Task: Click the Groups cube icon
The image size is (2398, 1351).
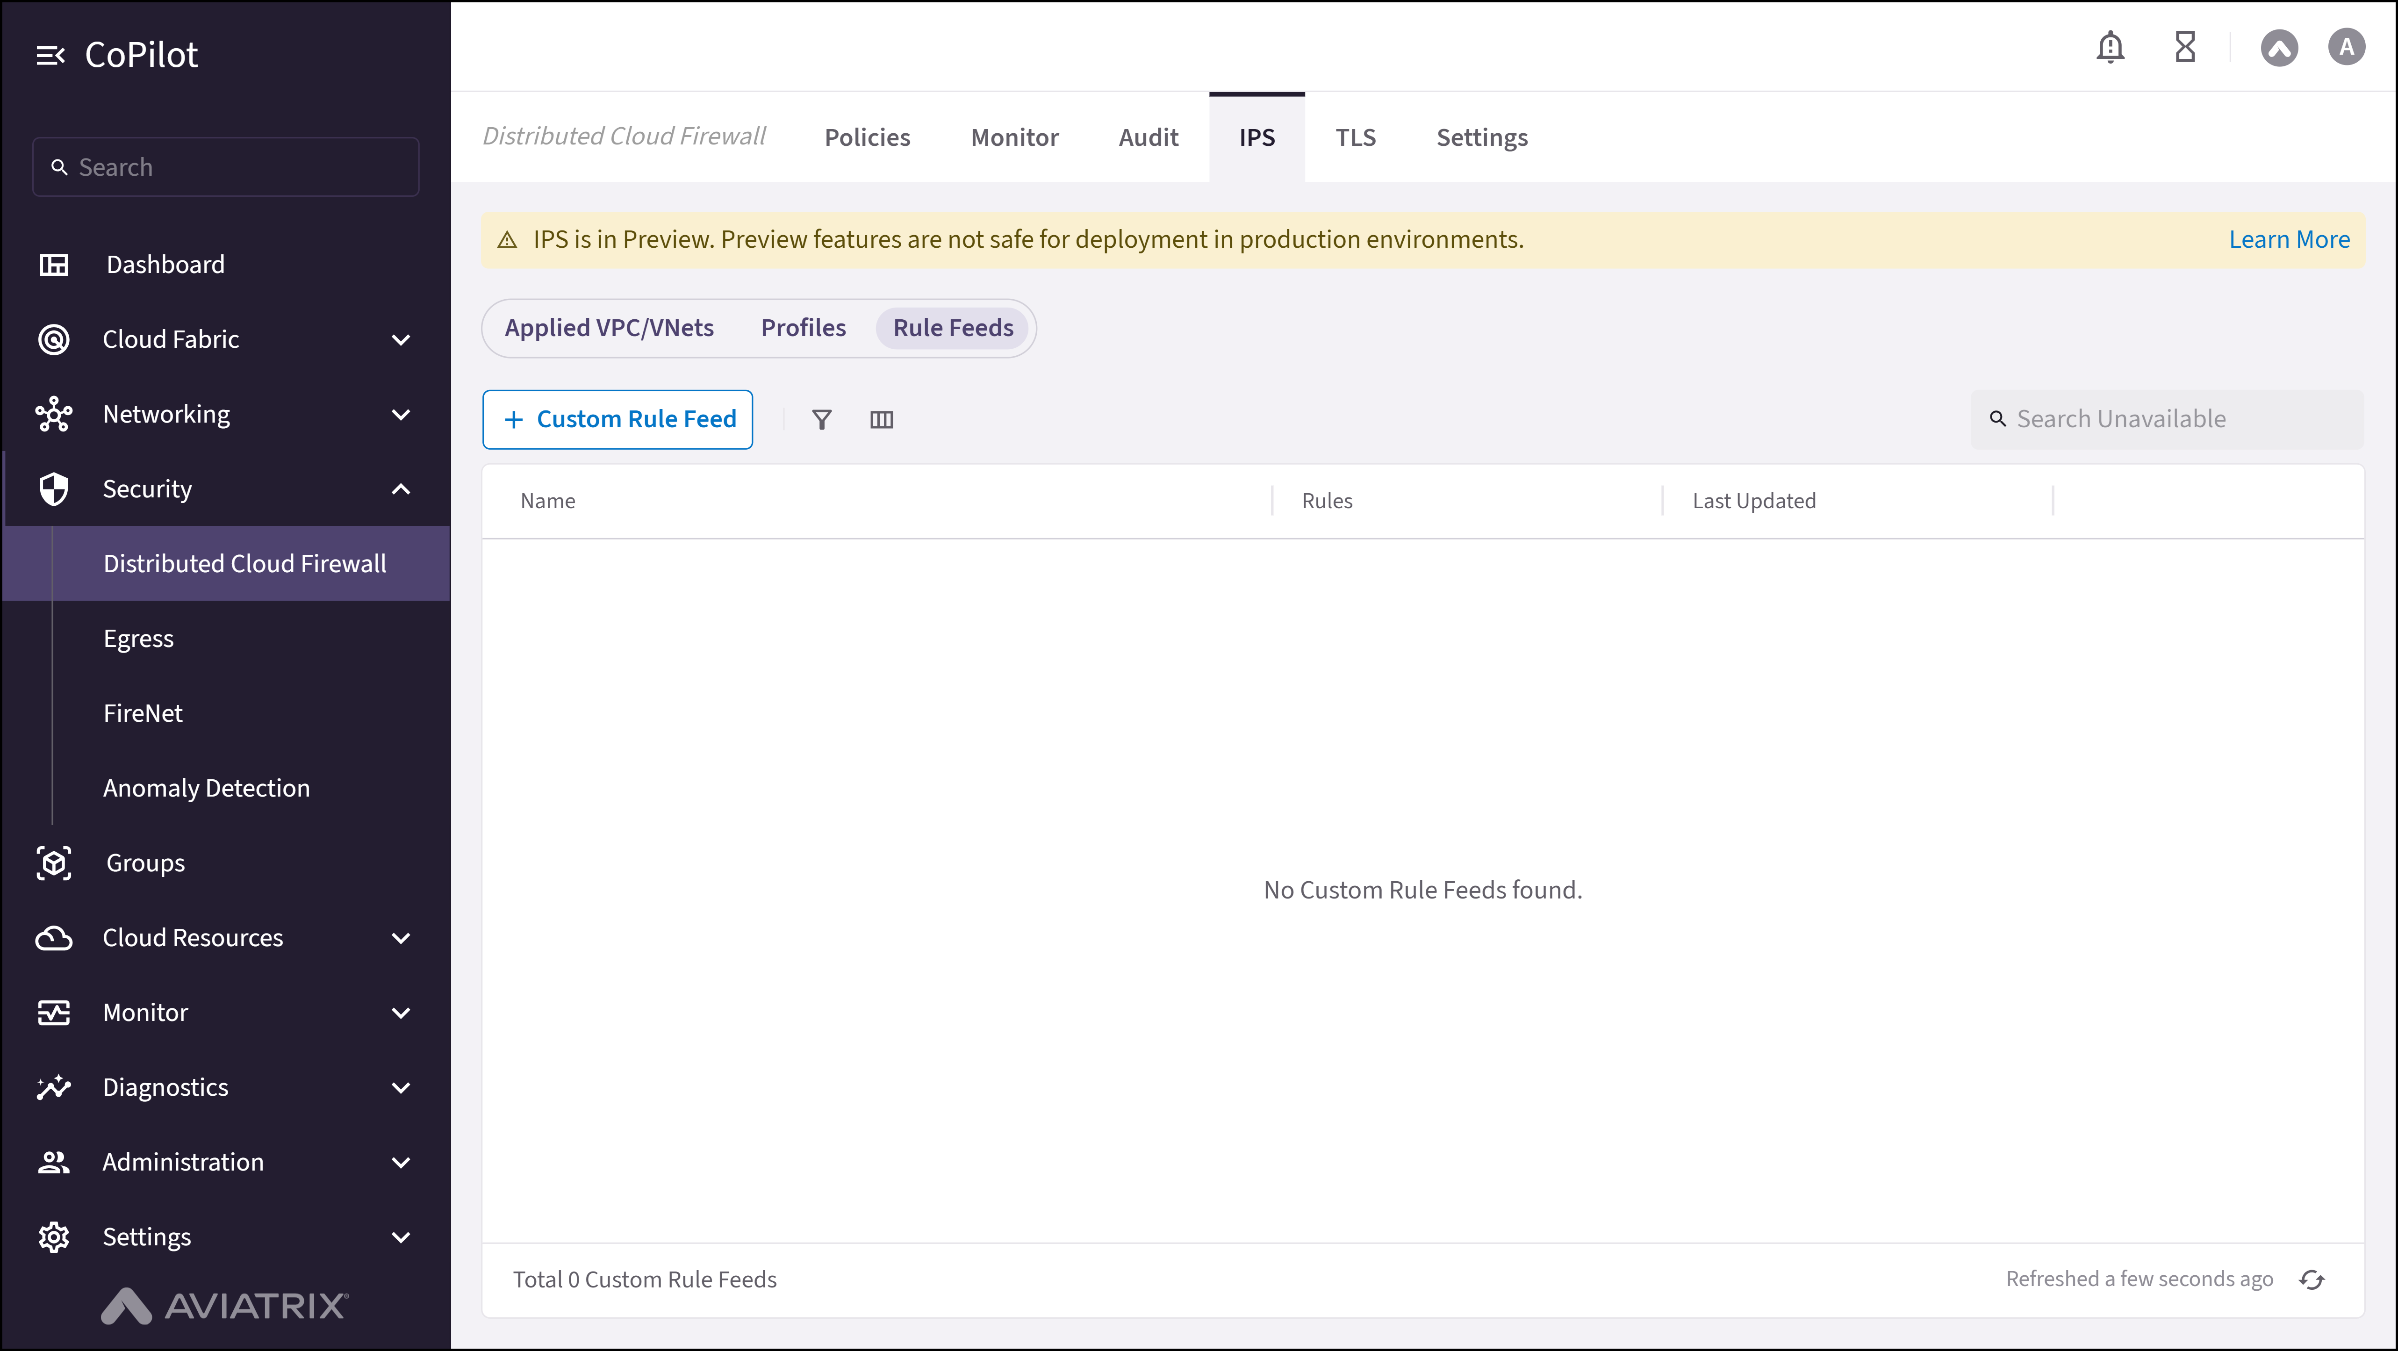Action: pos(54,863)
